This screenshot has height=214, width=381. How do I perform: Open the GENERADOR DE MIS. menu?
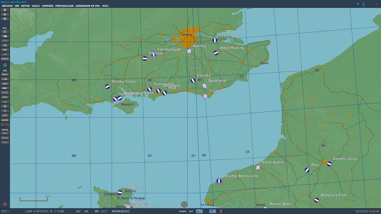88,6
